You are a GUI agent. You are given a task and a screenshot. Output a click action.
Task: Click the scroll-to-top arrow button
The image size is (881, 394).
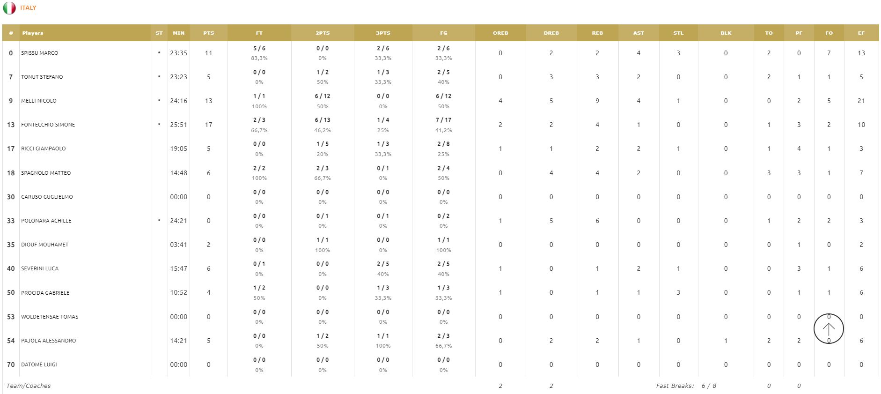point(828,329)
